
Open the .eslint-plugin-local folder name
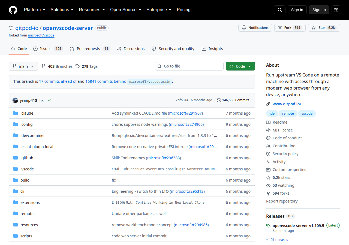(37, 147)
